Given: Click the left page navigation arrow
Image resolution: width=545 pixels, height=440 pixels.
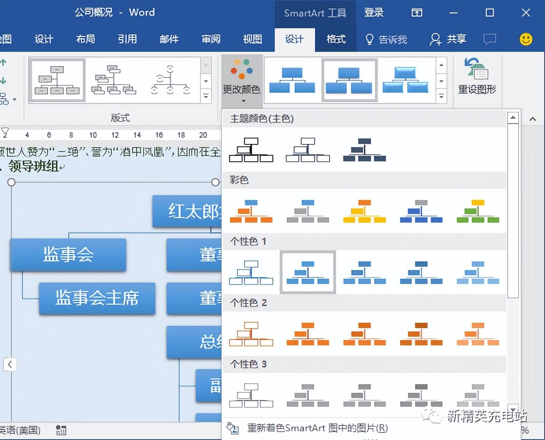Looking at the screenshot, I should [x=10, y=364].
